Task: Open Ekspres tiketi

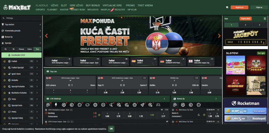Action: click(x=246, y=19)
